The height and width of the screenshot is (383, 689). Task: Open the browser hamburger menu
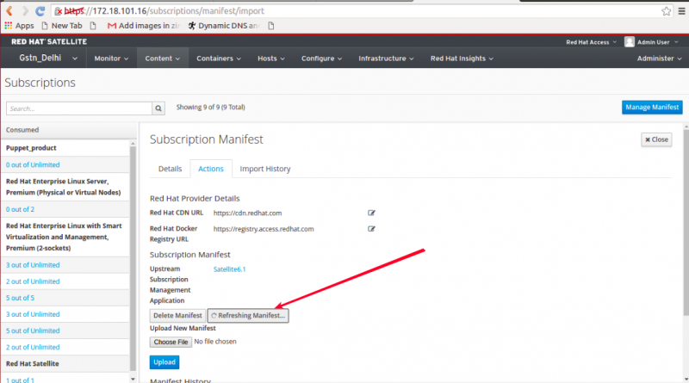pos(681,11)
